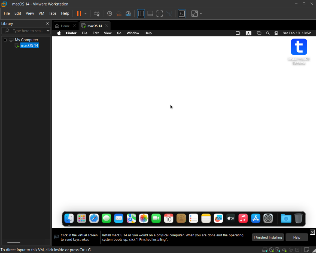
Task: Toggle the library sidebar view icon
Action: (x=141, y=14)
